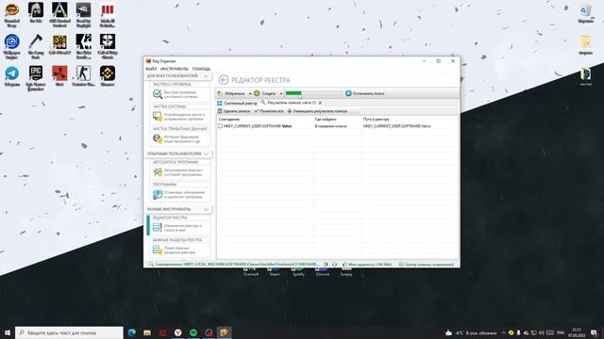Open the Recycle Bin on desktop
Image resolution: width=604 pixels, height=339 pixels.
pyautogui.click(x=585, y=14)
